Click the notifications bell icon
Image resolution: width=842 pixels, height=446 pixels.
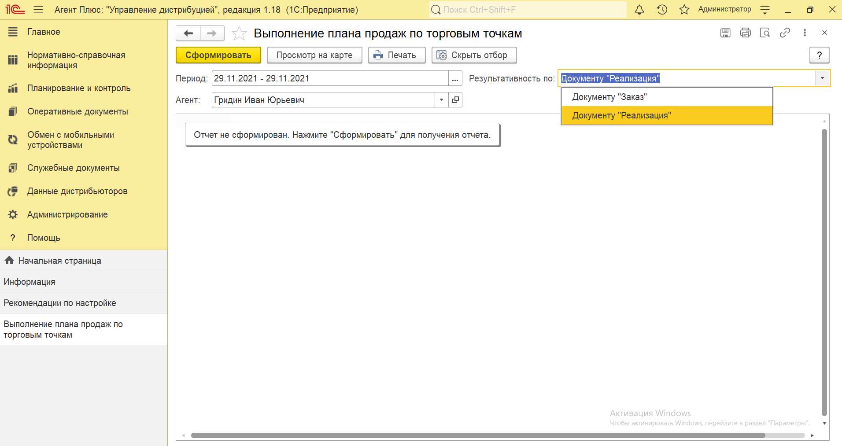point(639,10)
